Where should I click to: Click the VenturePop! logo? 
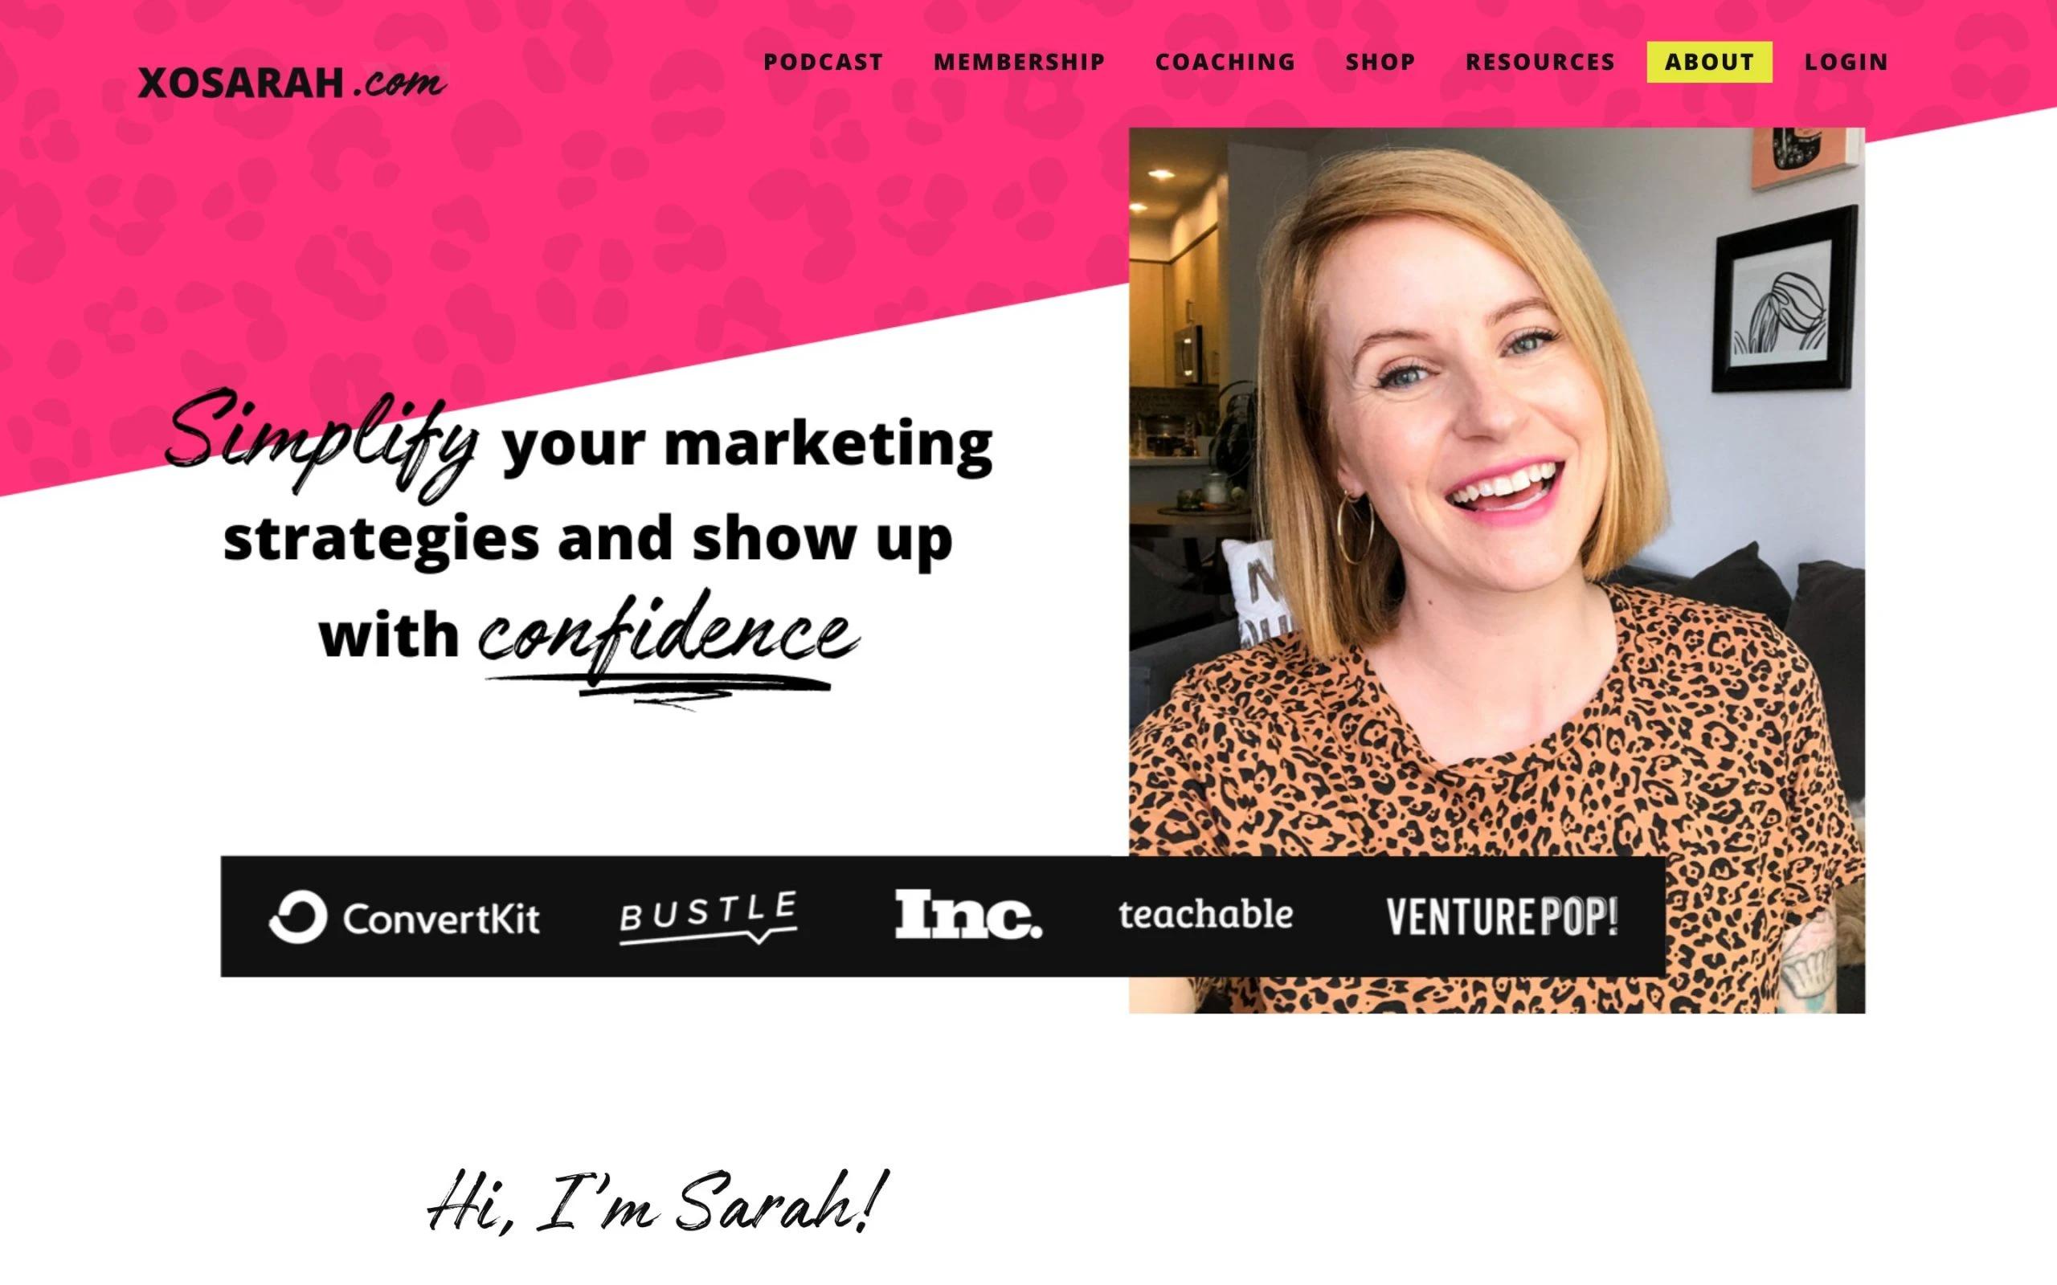pos(1502,917)
